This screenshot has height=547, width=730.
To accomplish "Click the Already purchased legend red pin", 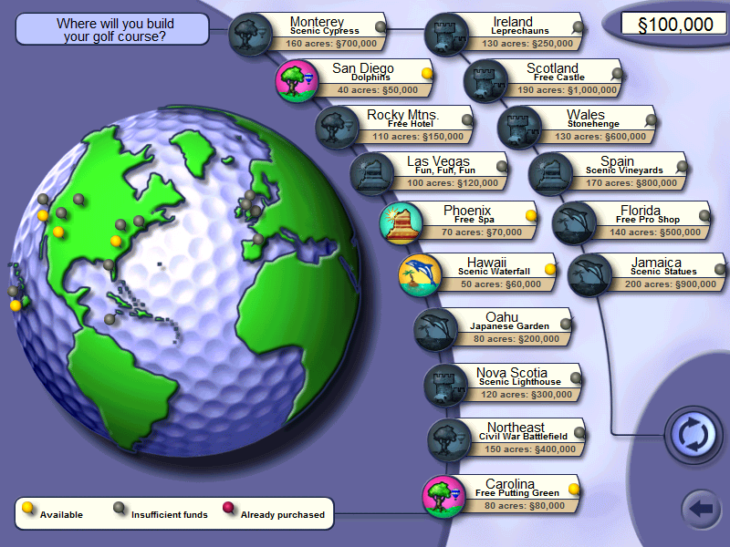I will pos(228,508).
